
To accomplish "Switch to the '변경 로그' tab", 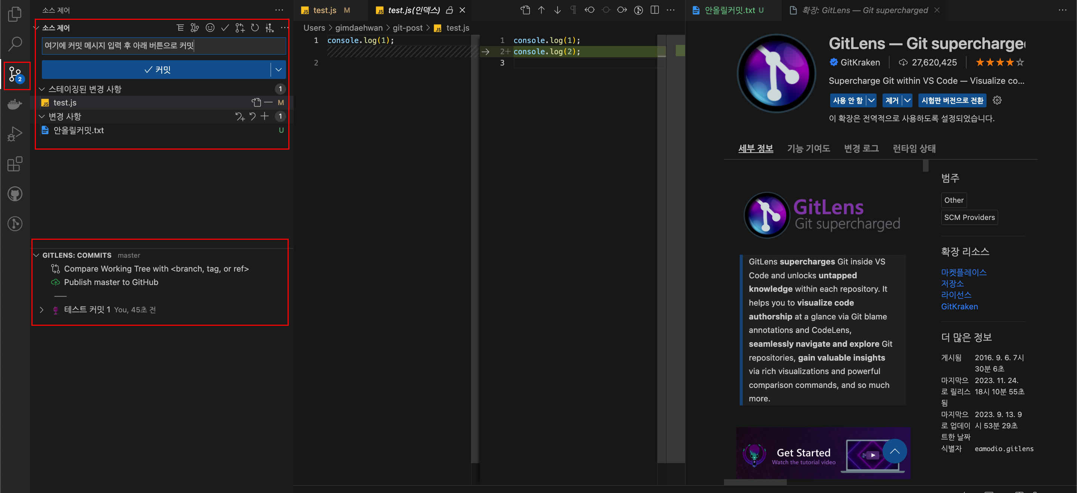I will tap(861, 148).
